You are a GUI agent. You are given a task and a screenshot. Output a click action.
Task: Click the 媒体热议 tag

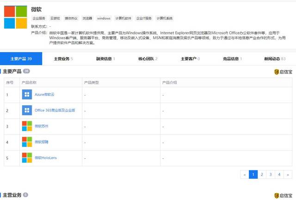coord(71,18)
